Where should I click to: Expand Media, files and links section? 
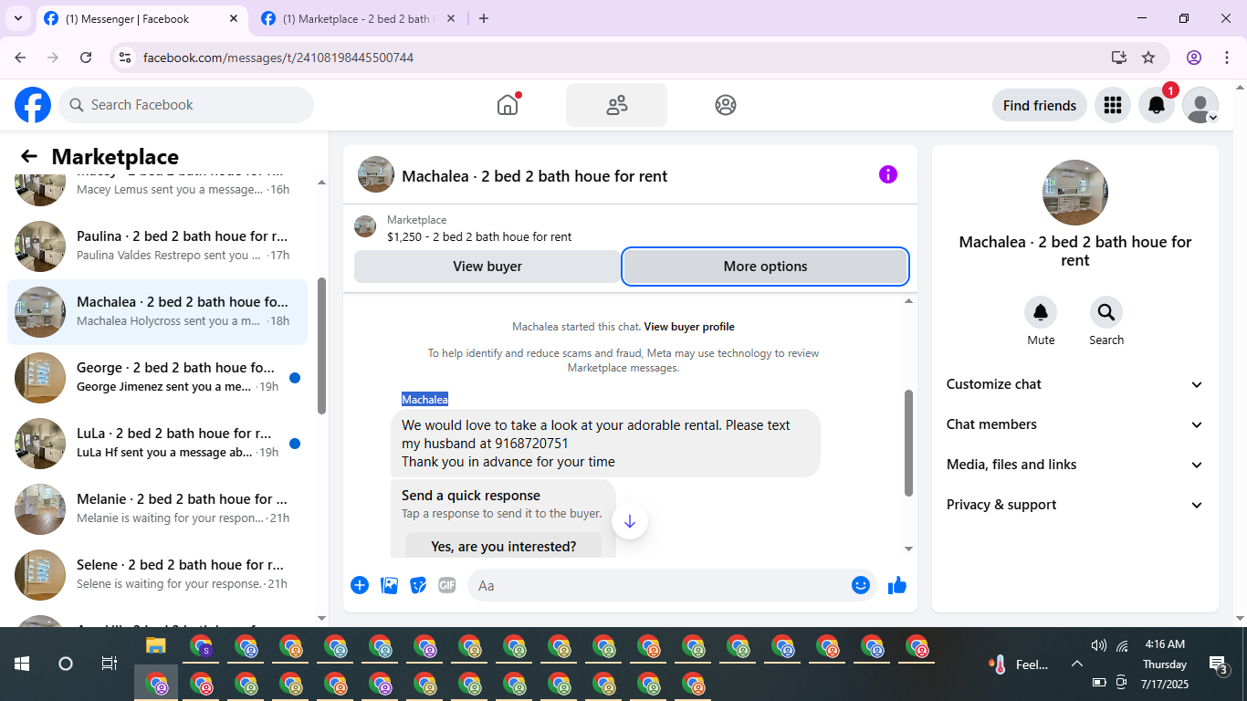click(x=1075, y=465)
